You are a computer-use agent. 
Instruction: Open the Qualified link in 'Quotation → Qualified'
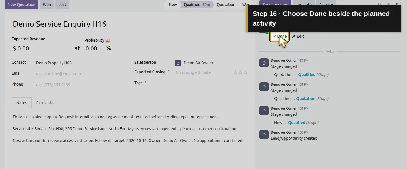(x=307, y=75)
